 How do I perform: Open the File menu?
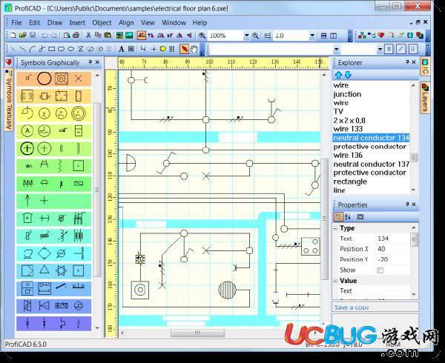(x=16, y=22)
